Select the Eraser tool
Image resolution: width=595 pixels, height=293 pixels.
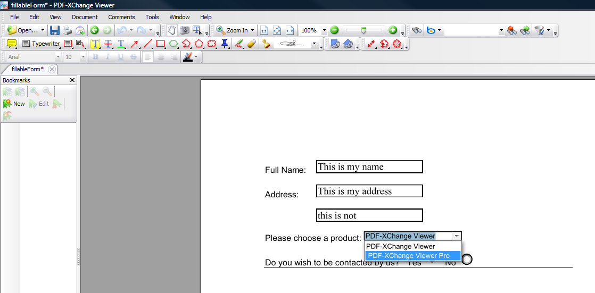251,44
